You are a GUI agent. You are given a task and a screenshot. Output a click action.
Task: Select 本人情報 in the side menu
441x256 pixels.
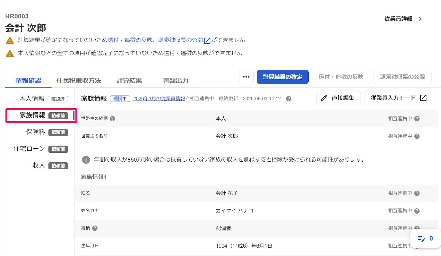pos(32,99)
